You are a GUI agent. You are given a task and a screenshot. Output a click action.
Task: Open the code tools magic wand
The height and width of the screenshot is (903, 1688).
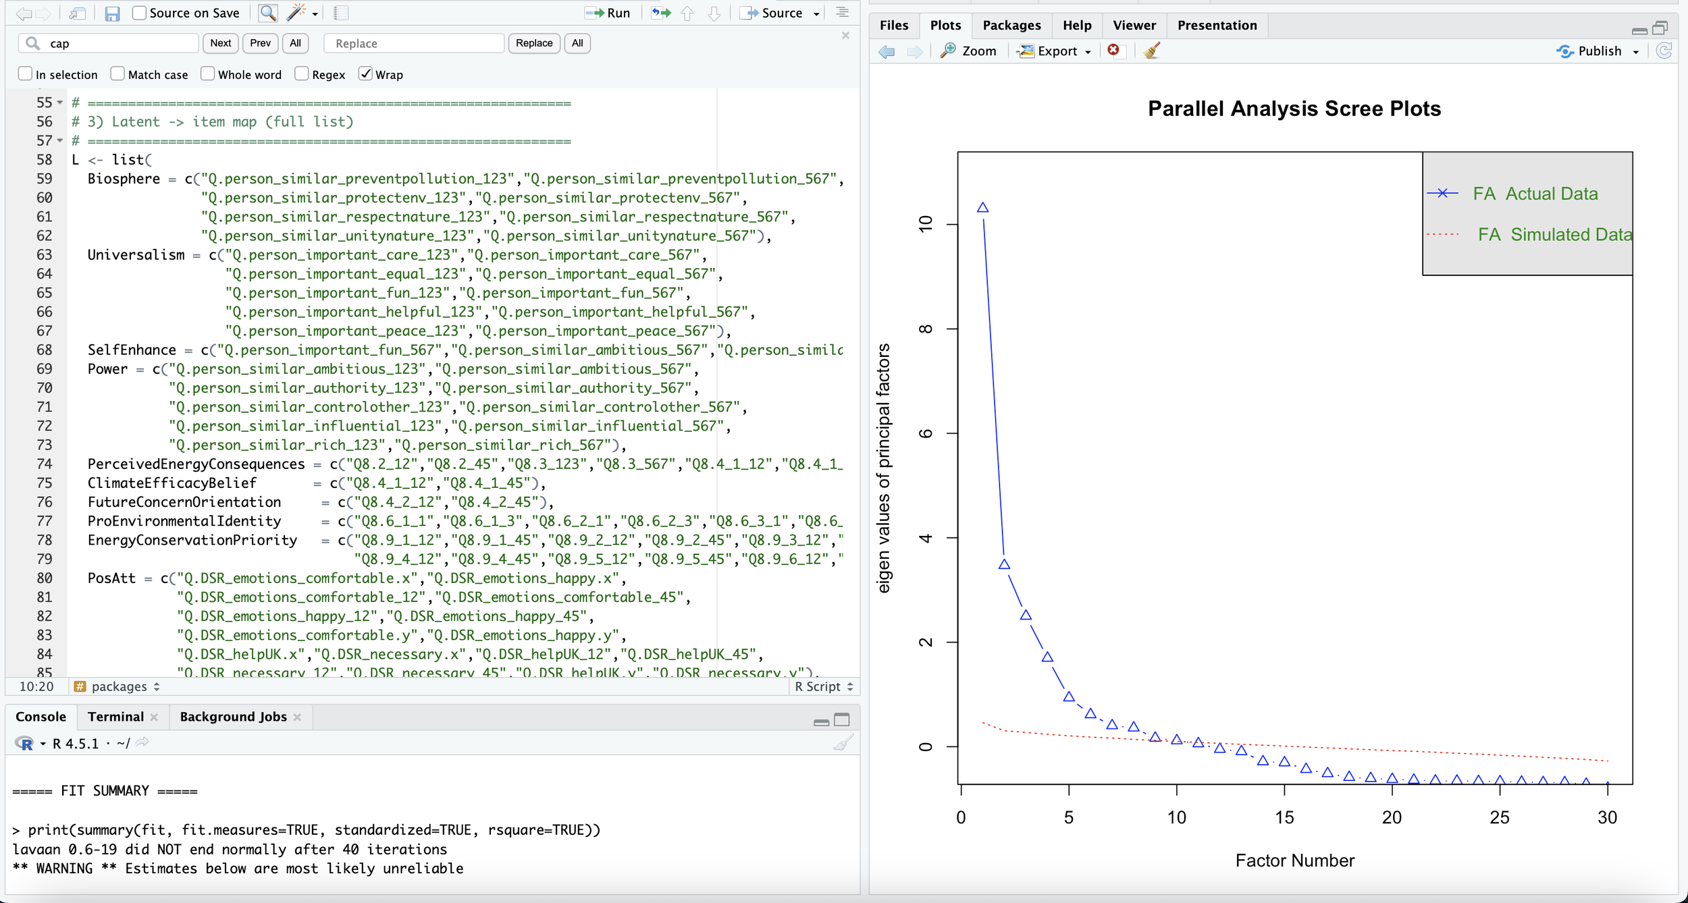(297, 13)
